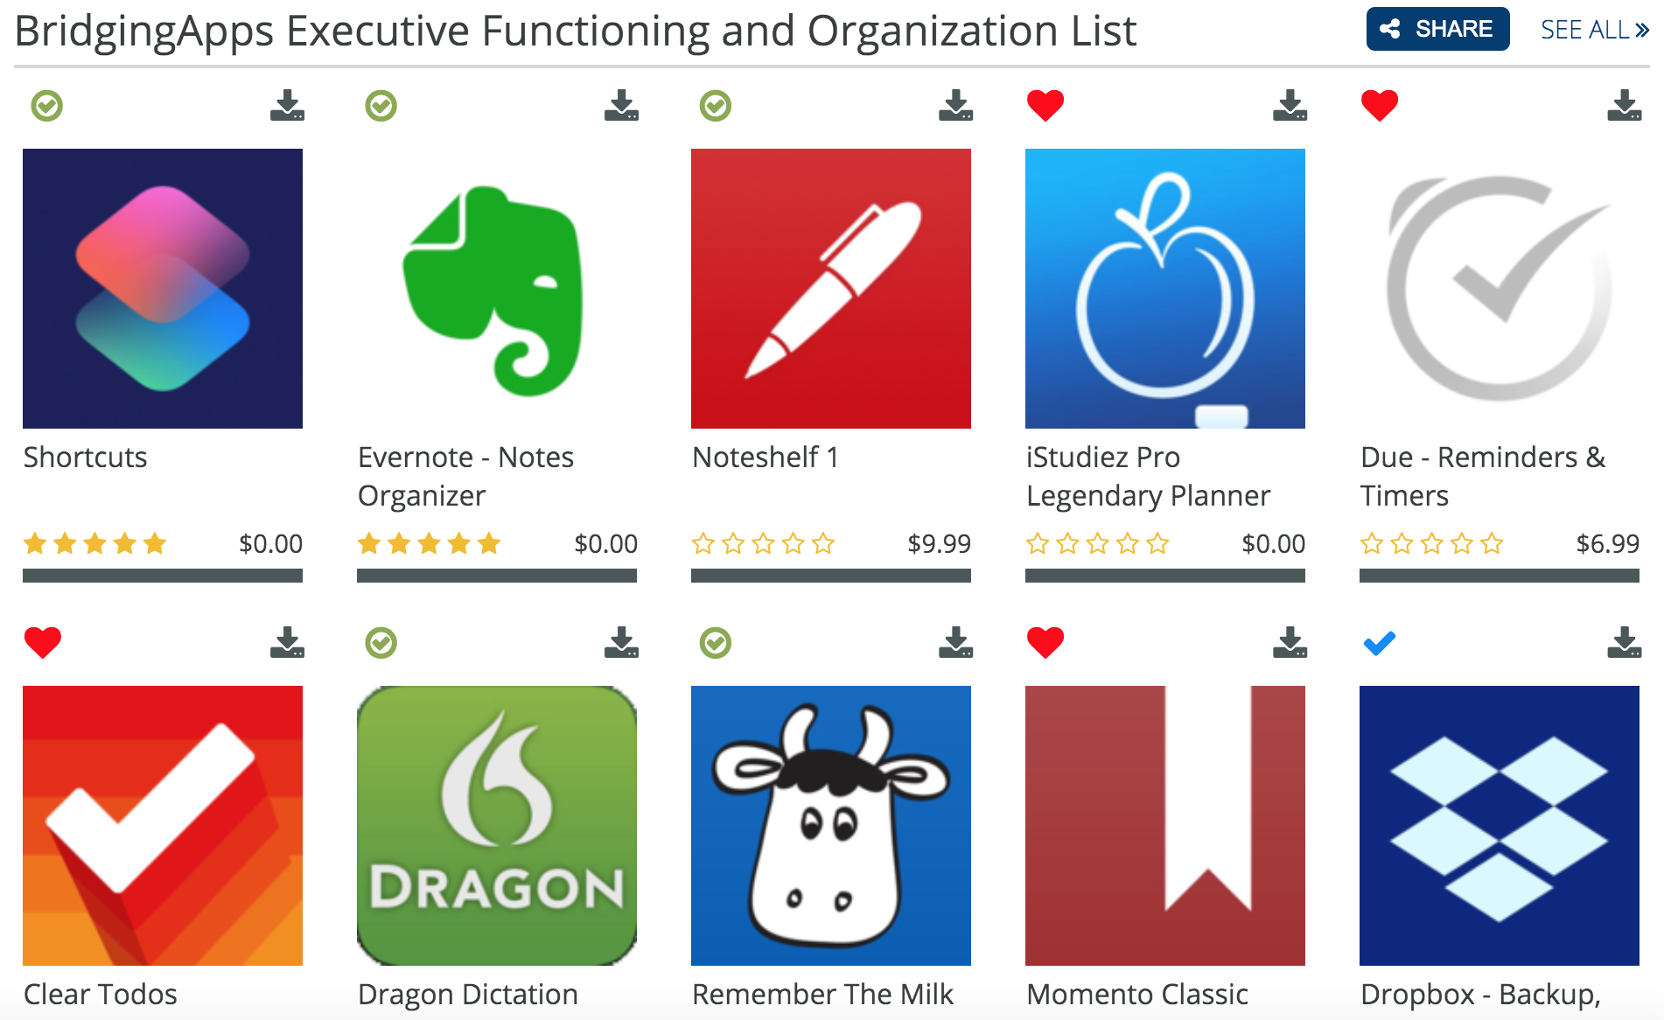The image size is (1664, 1020).
Task: Click the Remember The Milk cow thumbnail
Action: 831,826
